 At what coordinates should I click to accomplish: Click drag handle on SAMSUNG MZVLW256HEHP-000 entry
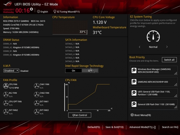tap(176, 84)
